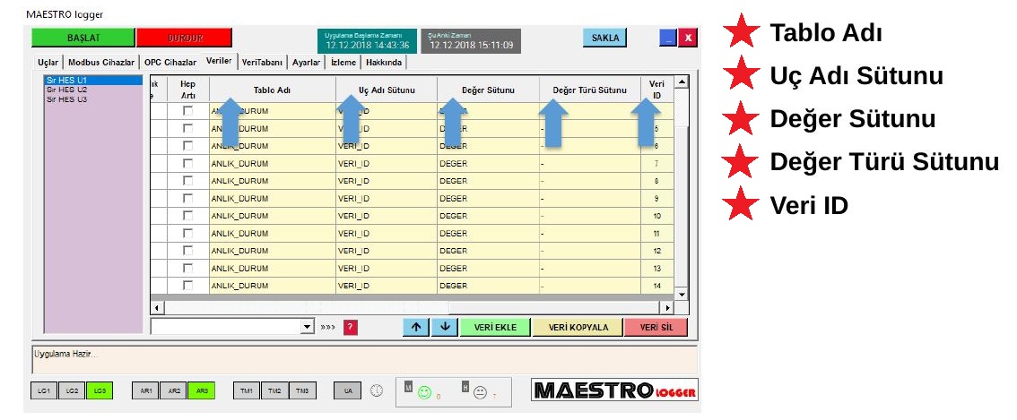Image resolution: width=1017 pixels, height=420 pixels.
Task: Check Hep Artı box for Veri ID 8
Action: click(188, 181)
